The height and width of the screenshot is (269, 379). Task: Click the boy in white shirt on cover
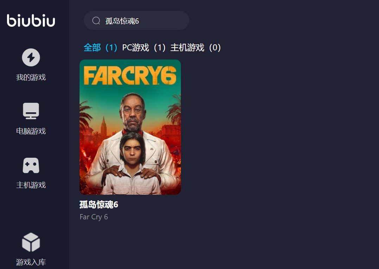[132, 164]
